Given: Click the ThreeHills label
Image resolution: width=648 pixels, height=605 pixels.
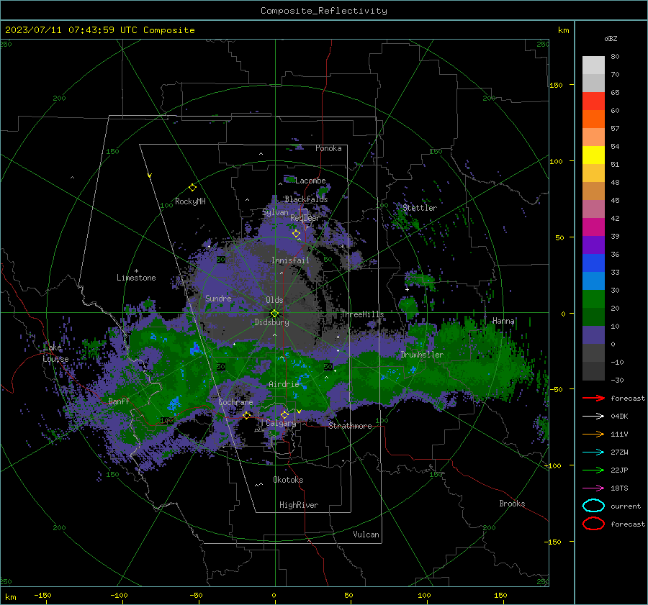Looking at the screenshot, I should click(x=362, y=314).
